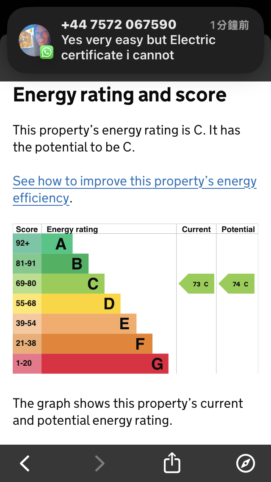The image size is (271, 482).
Task: Tap the current 73 C arrow marker
Action: pyautogui.click(x=197, y=284)
